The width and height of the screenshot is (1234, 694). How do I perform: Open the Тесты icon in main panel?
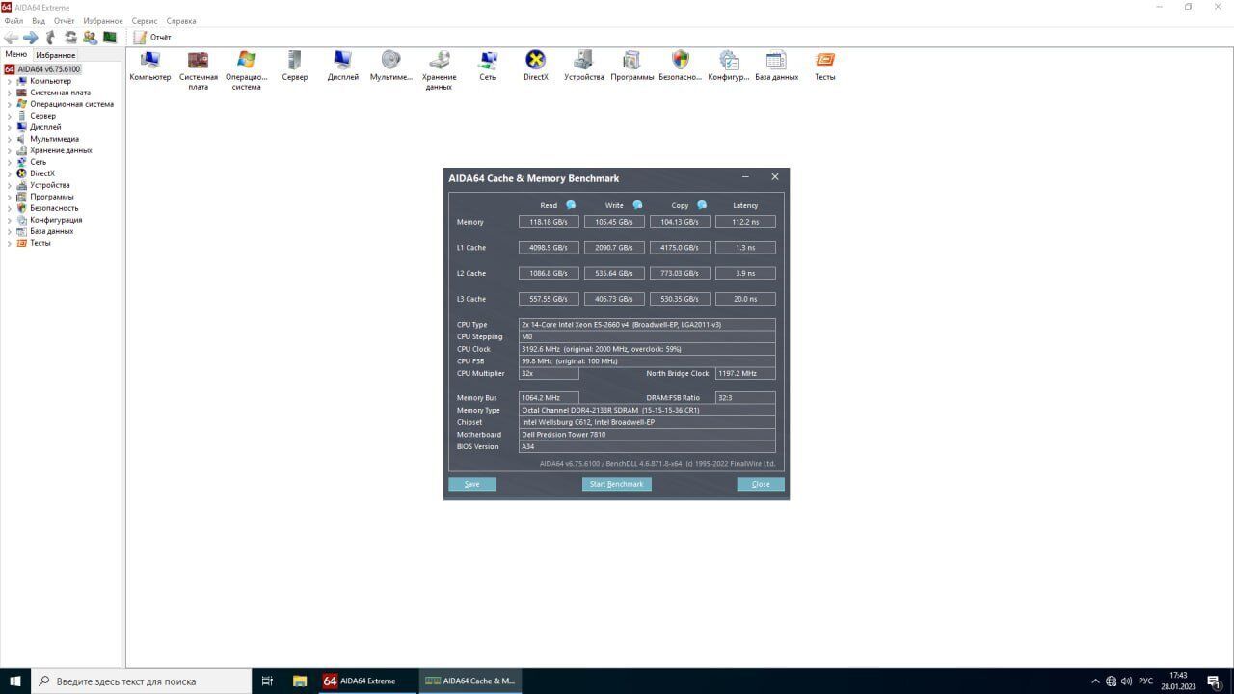pos(824,62)
